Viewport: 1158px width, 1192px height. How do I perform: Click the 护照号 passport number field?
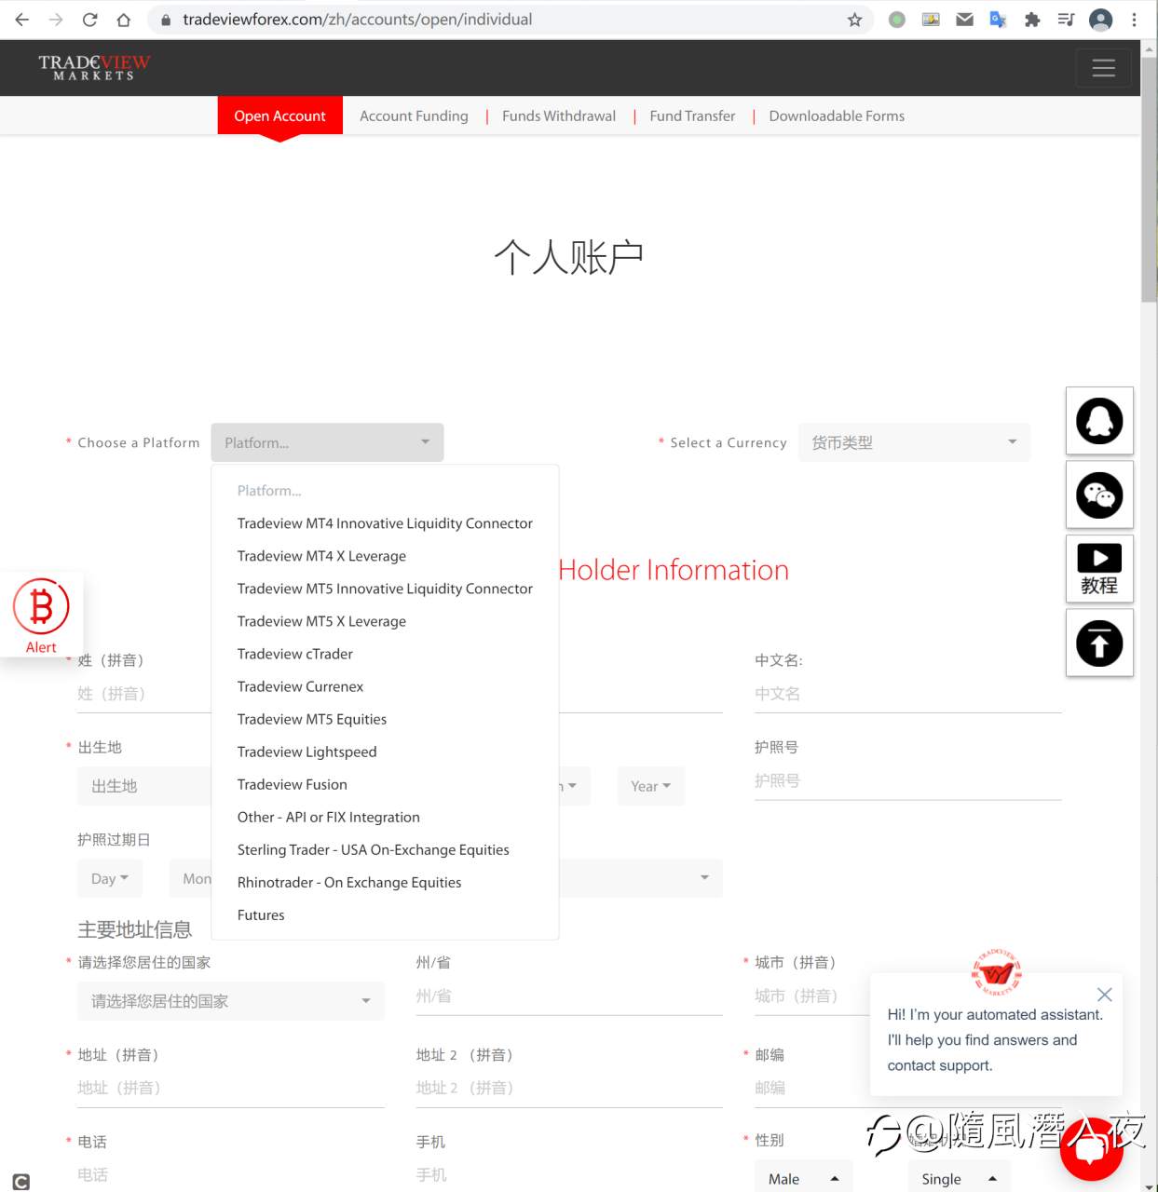point(908,780)
